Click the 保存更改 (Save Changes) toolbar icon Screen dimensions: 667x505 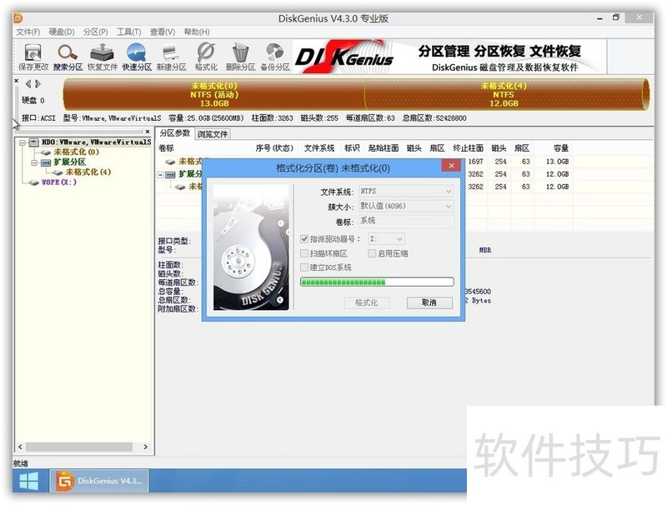pyautogui.click(x=33, y=57)
